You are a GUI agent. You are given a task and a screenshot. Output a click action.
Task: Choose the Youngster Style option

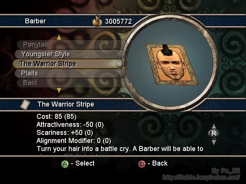pyautogui.click(x=70, y=54)
